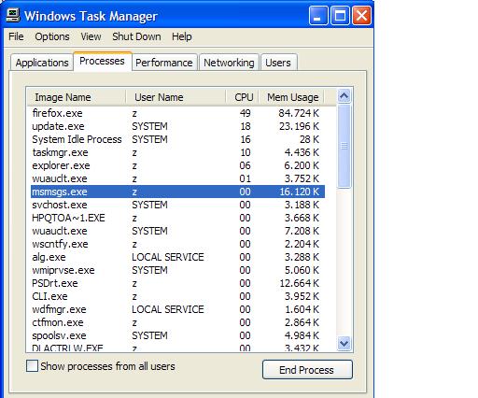Select the CLI.exe process

click(x=177, y=296)
